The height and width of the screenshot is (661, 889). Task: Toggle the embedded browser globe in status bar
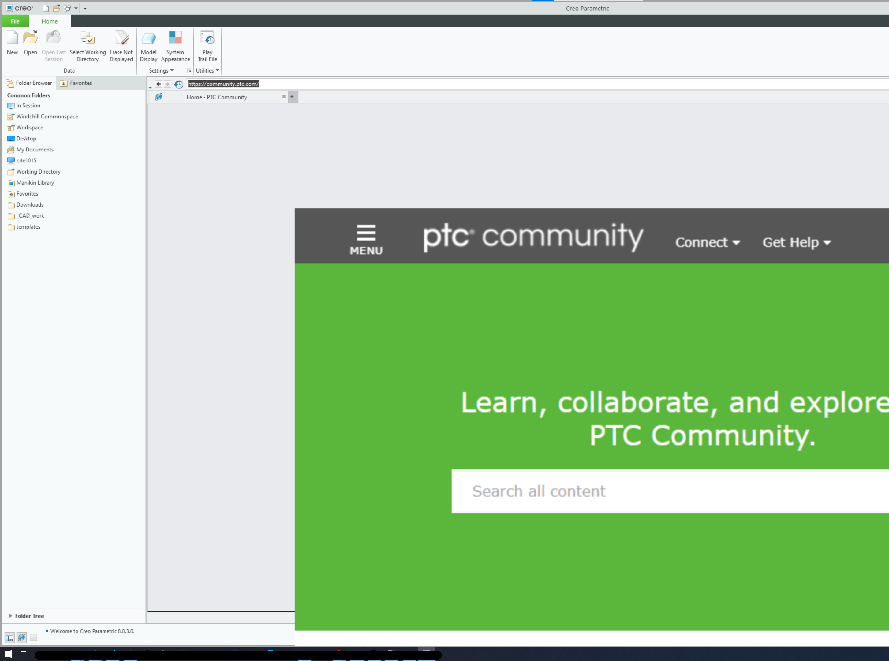coord(21,637)
